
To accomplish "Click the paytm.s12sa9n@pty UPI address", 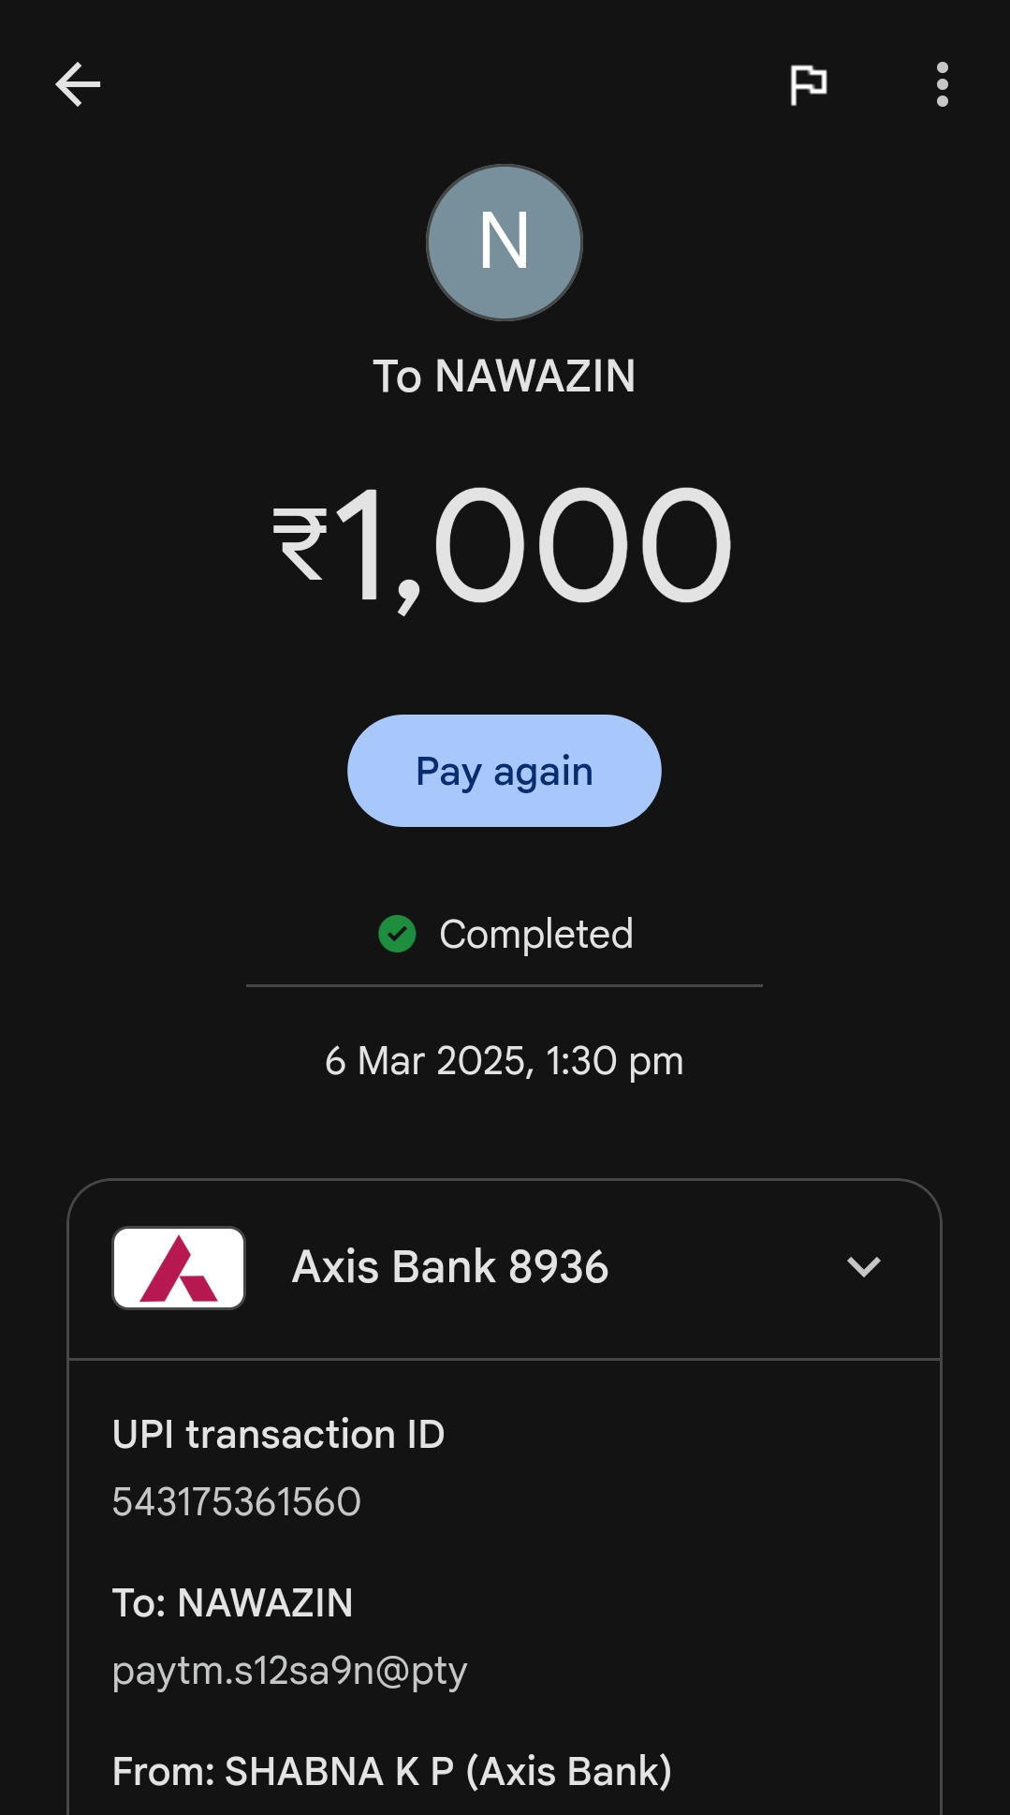I will (289, 1671).
